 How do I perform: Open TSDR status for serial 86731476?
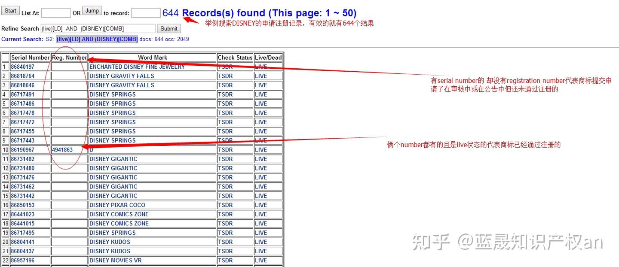point(225,177)
